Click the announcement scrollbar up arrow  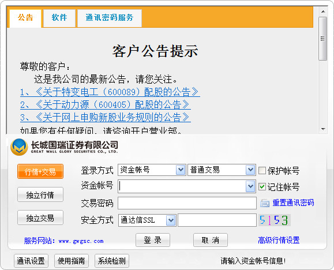[323, 12]
